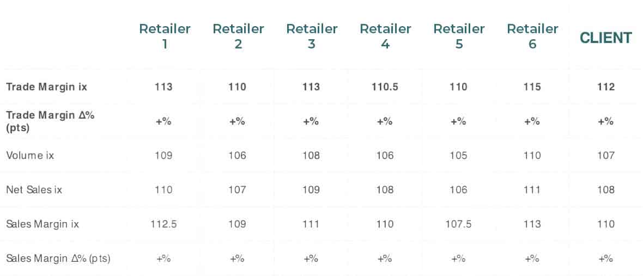Click Retailer 6 Trade Margin value 115
This screenshot has width=643, height=276.
[x=532, y=87]
